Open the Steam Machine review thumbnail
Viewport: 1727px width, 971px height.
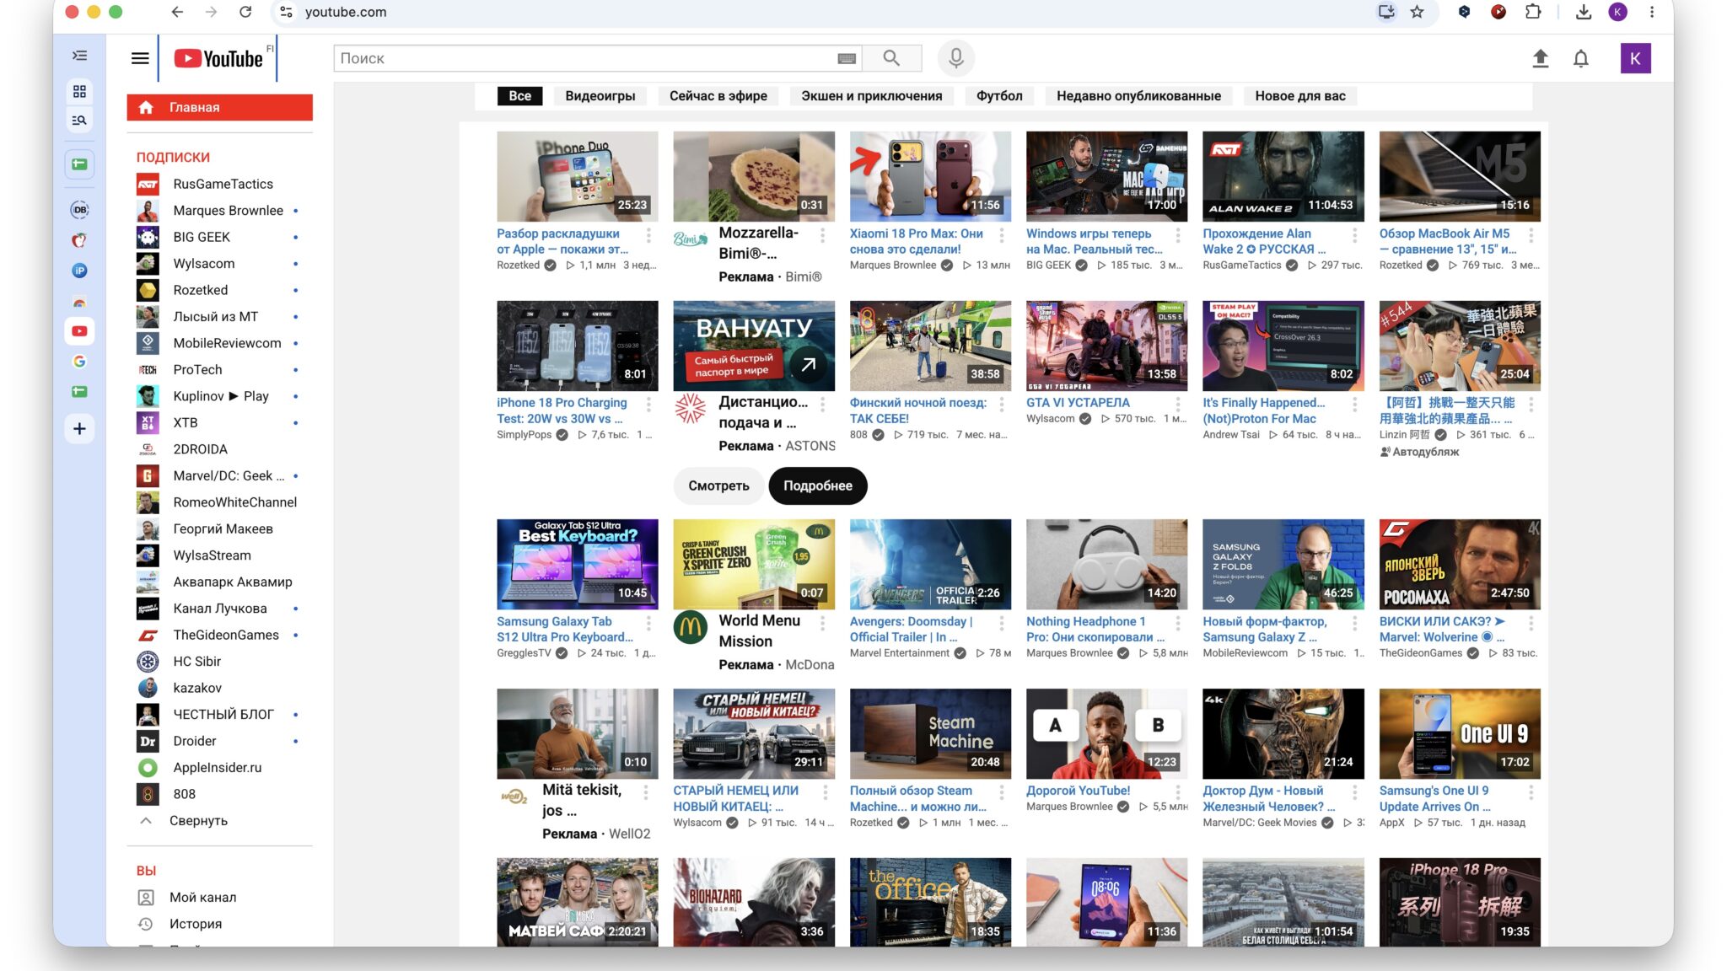coord(930,733)
